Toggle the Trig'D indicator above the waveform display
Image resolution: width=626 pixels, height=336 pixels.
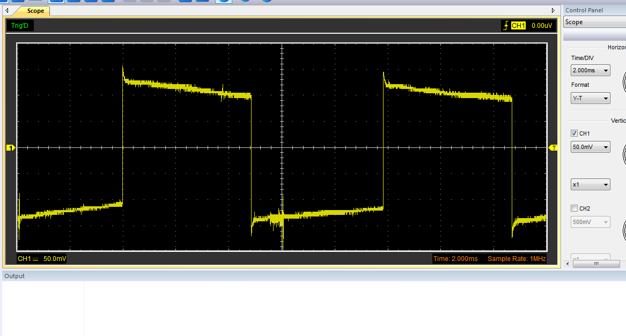[19, 25]
